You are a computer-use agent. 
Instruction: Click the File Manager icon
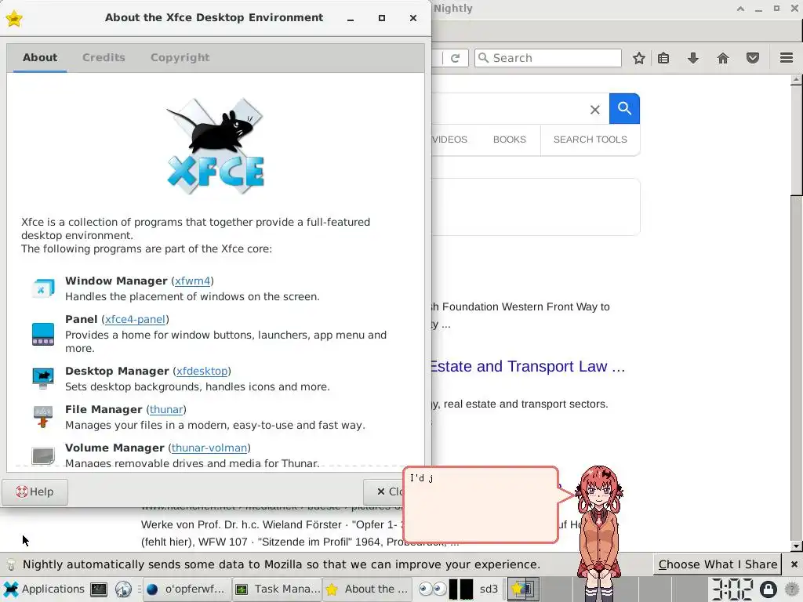point(43,417)
